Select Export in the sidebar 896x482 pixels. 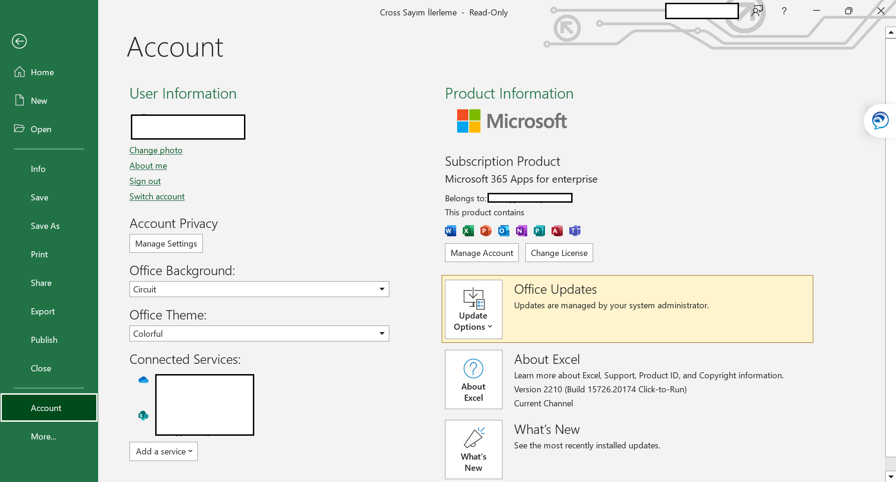[x=49, y=312]
